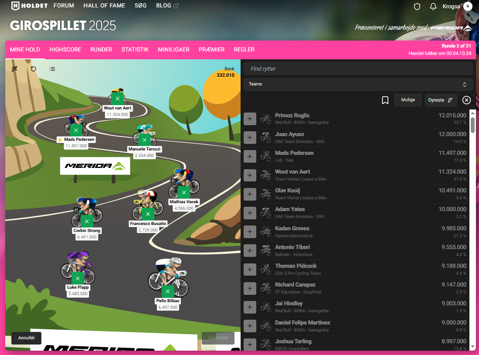Click the Bank balance 332.010
Viewport: 479px width, 355px height.
point(225,75)
